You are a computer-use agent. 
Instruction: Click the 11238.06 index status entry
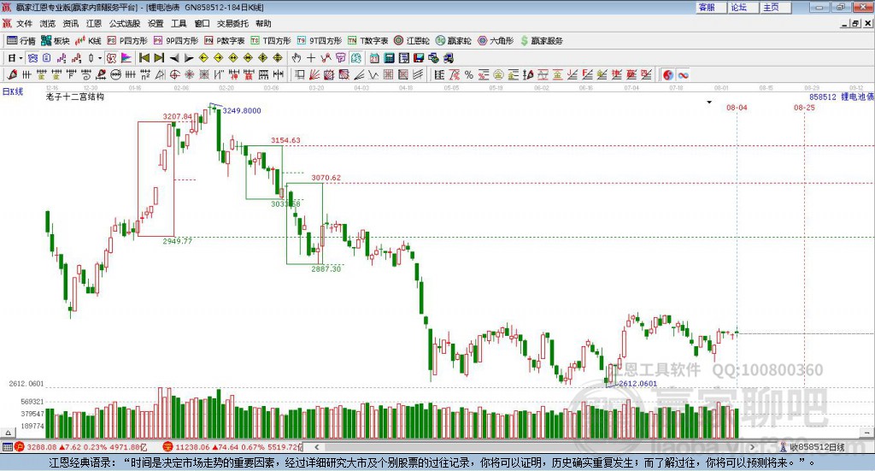(x=232, y=447)
